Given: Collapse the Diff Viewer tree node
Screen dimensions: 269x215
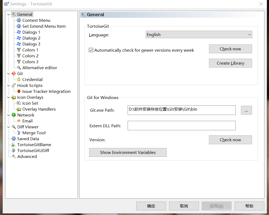Looking at the screenshot, I should click(8, 127).
